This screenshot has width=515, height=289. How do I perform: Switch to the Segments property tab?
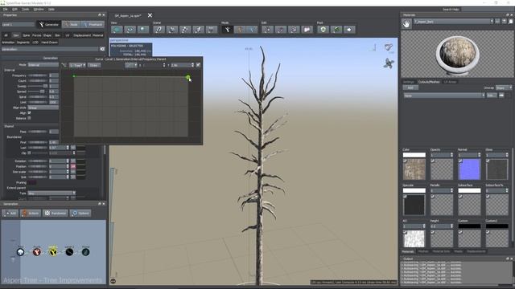(23, 43)
